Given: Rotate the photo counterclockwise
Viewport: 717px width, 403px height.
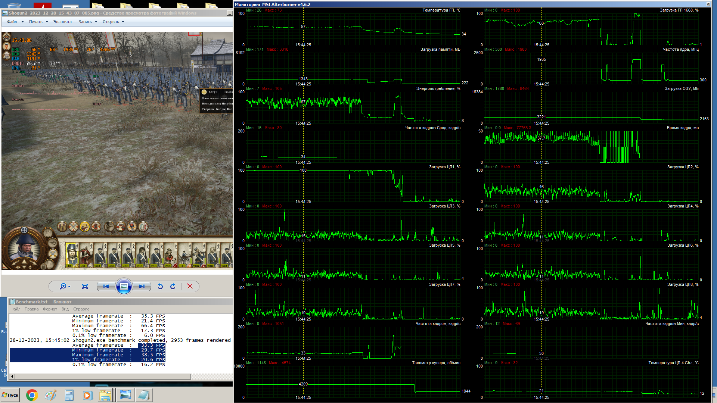Looking at the screenshot, I should [160, 286].
